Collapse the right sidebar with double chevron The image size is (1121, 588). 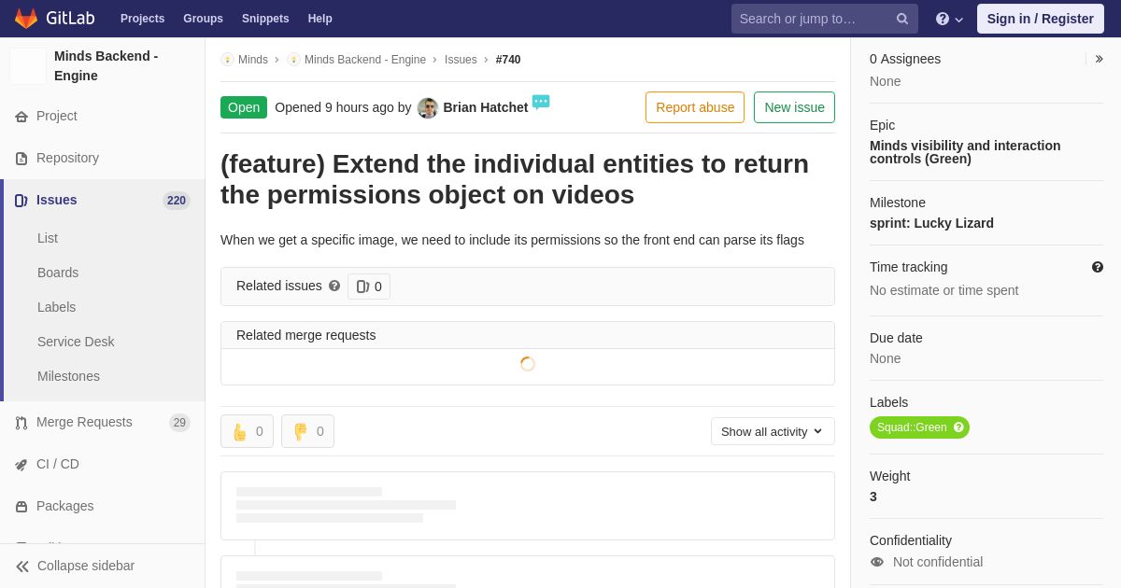point(1099,59)
